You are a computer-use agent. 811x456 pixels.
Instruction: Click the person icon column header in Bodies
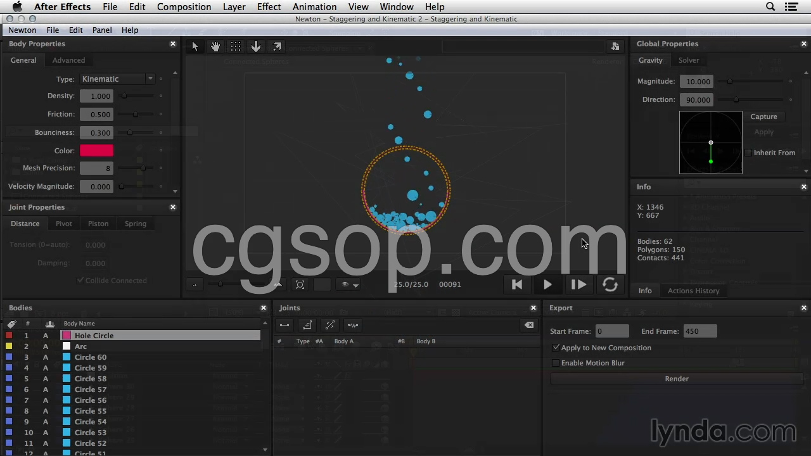click(50, 324)
